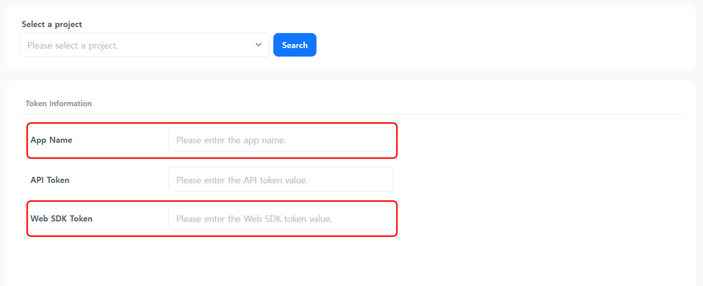The height and width of the screenshot is (286, 703).
Task: Select the Web SDK Token input field
Action: point(280,218)
